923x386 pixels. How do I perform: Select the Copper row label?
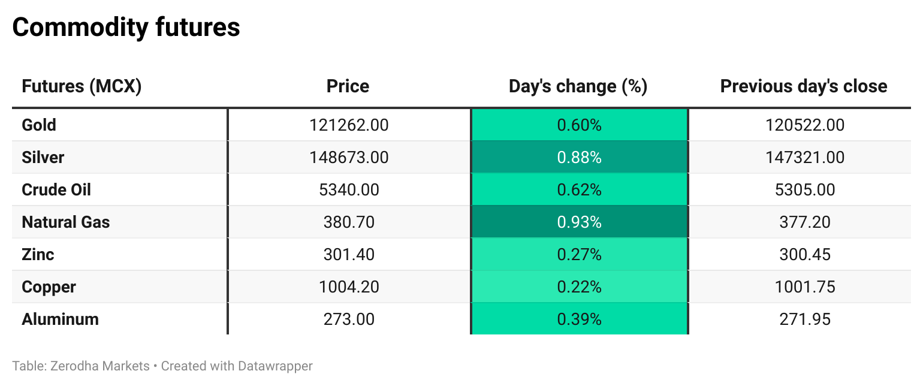49,287
